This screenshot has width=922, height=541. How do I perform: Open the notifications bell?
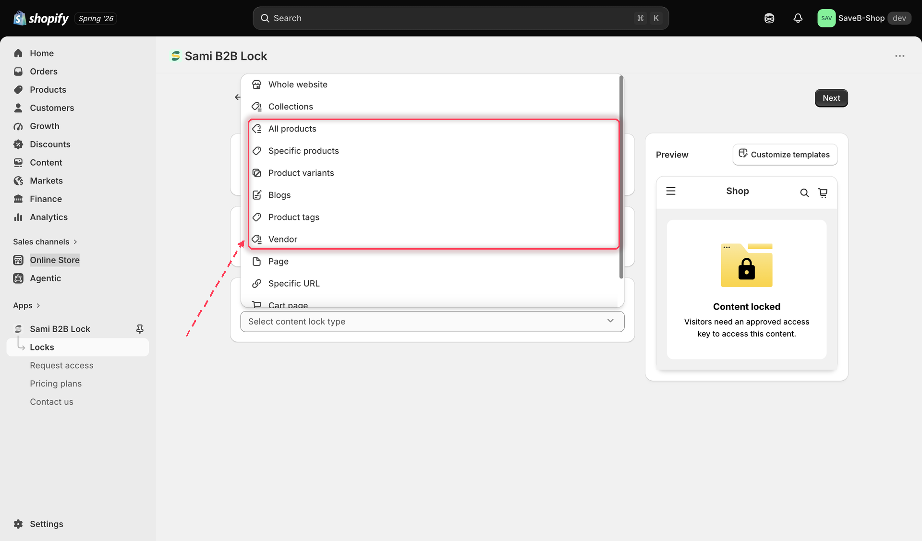click(x=798, y=18)
